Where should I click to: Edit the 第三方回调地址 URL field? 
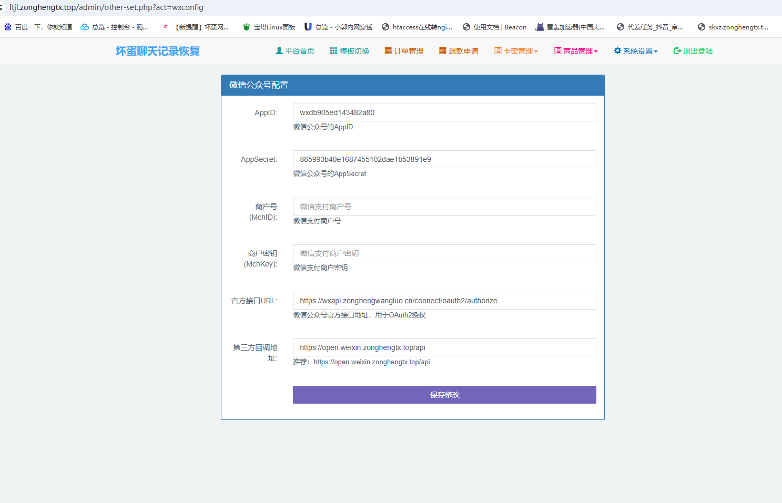(x=444, y=347)
